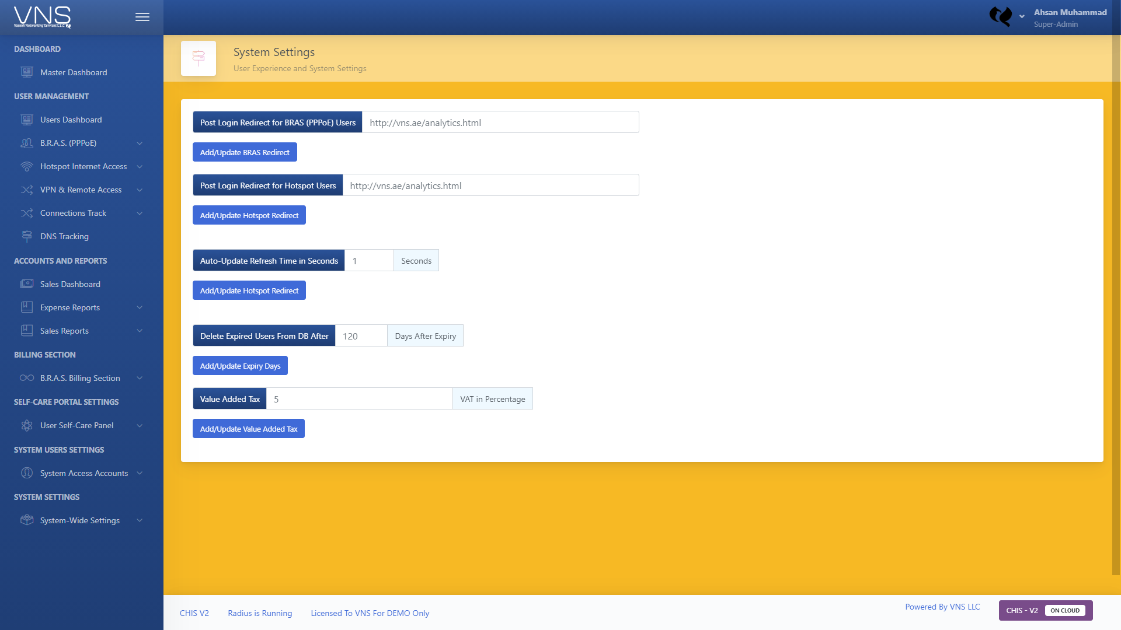
Task: Open the Radius is Running footer link
Action: coord(260,613)
